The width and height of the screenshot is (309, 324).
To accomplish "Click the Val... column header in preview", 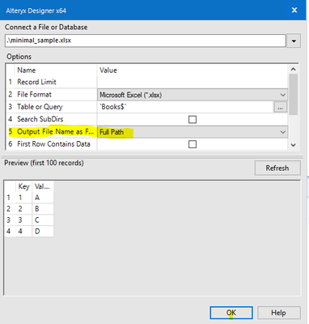I will pos(43,186).
